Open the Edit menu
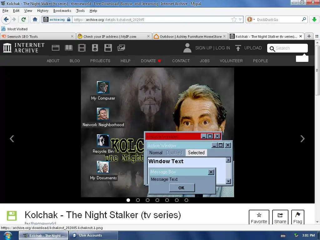320x240 pixels. pyautogui.click(x=16, y=11)
